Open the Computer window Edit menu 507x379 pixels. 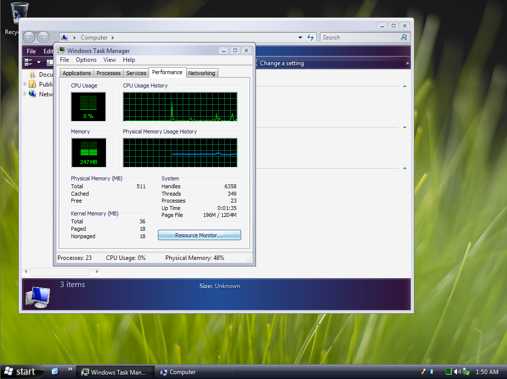[48, 51]
